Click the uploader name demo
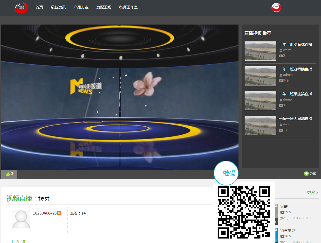The image size is (321, 243). [287, 99]
